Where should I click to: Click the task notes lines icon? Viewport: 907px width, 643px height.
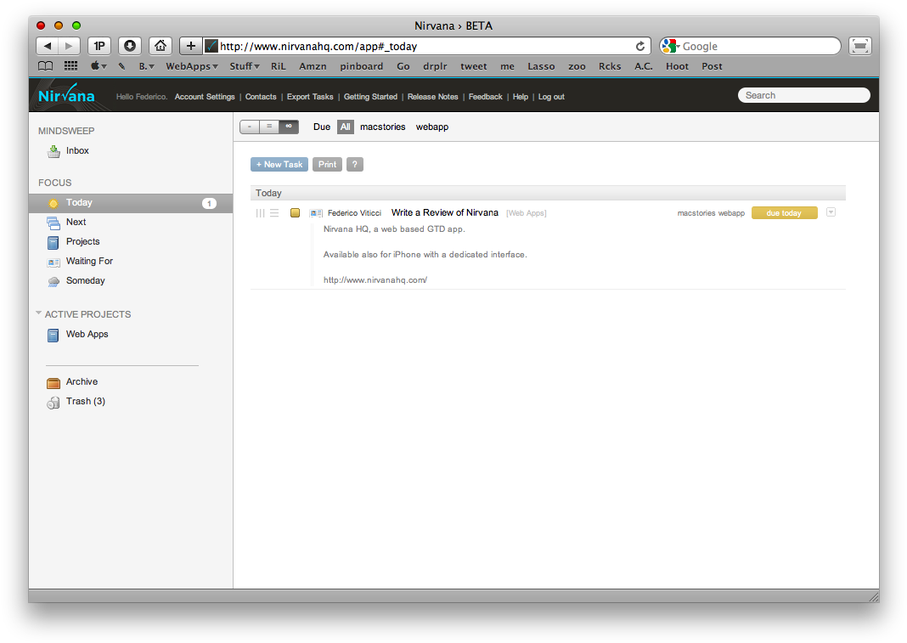click(x=274, y=213)
